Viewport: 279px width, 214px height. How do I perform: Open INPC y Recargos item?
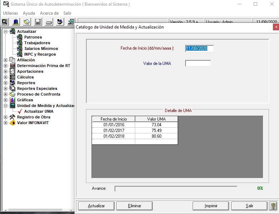(x=40, y=54)
